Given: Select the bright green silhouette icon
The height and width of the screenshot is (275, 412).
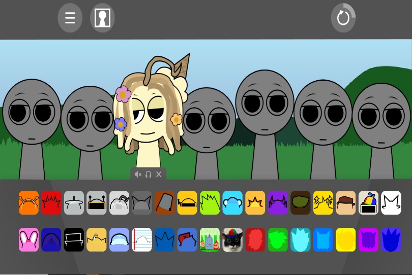Looking at the screenshot, I should pyautogui.click(x=278, y=239).
